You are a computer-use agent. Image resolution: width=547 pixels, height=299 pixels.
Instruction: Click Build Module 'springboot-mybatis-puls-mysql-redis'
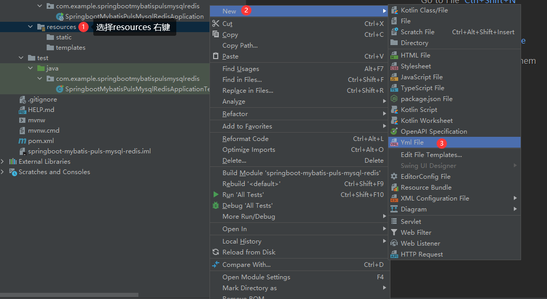pyautogui.click(x=299, y=173)
